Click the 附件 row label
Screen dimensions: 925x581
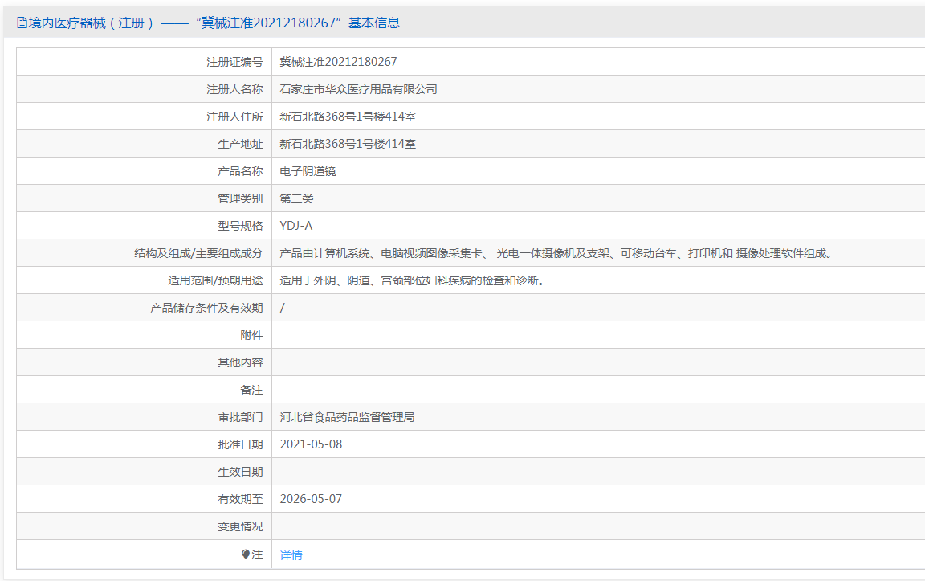click(251, 335)
